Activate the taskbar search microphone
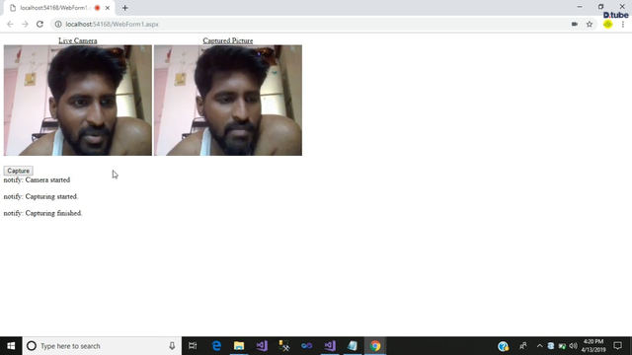 (x=172, y=346)
